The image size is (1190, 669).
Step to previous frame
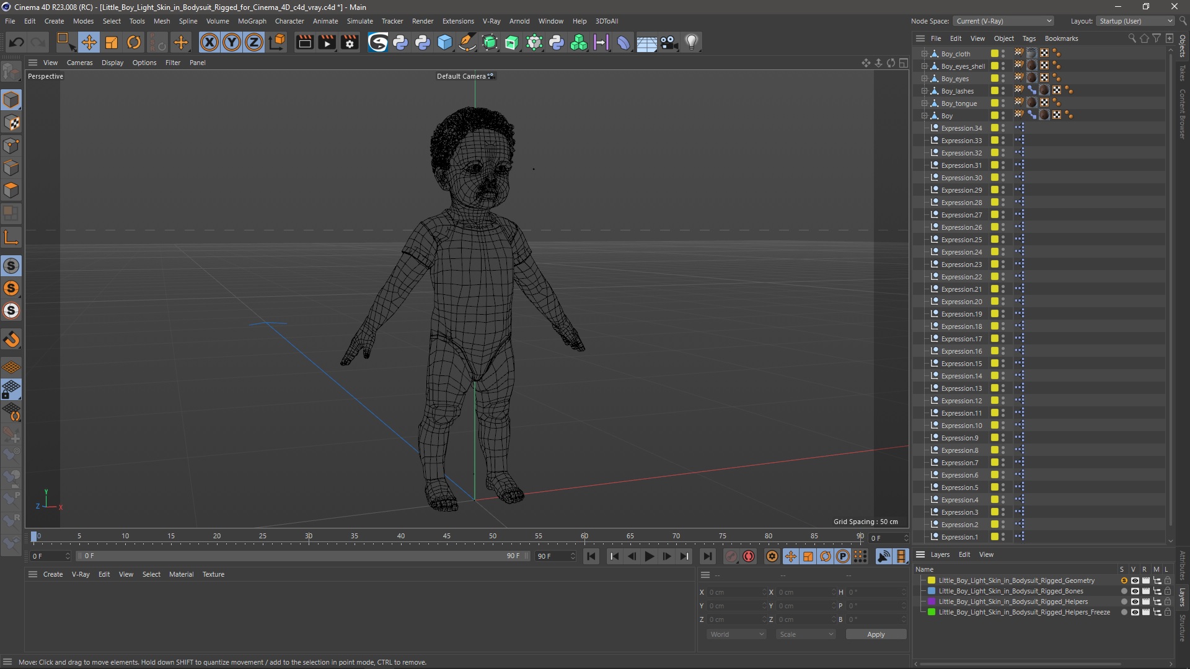coord(632,556)
